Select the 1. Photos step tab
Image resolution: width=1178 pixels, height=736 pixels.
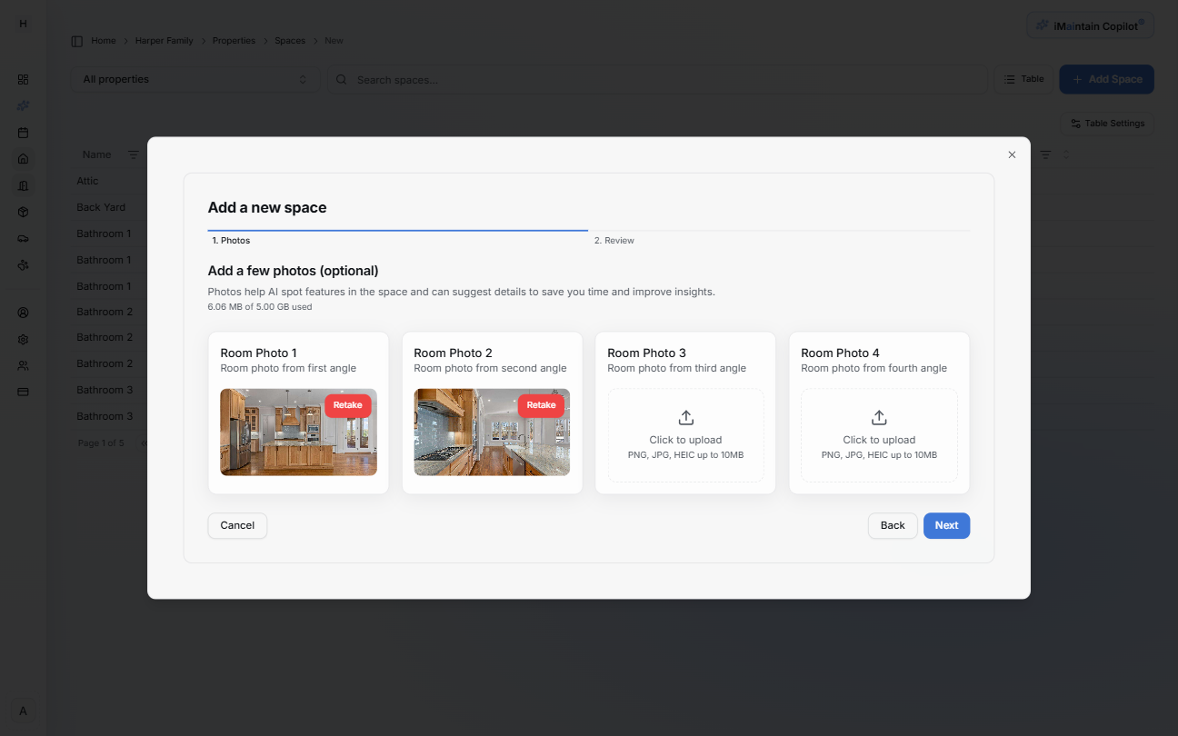click(230, 240)
